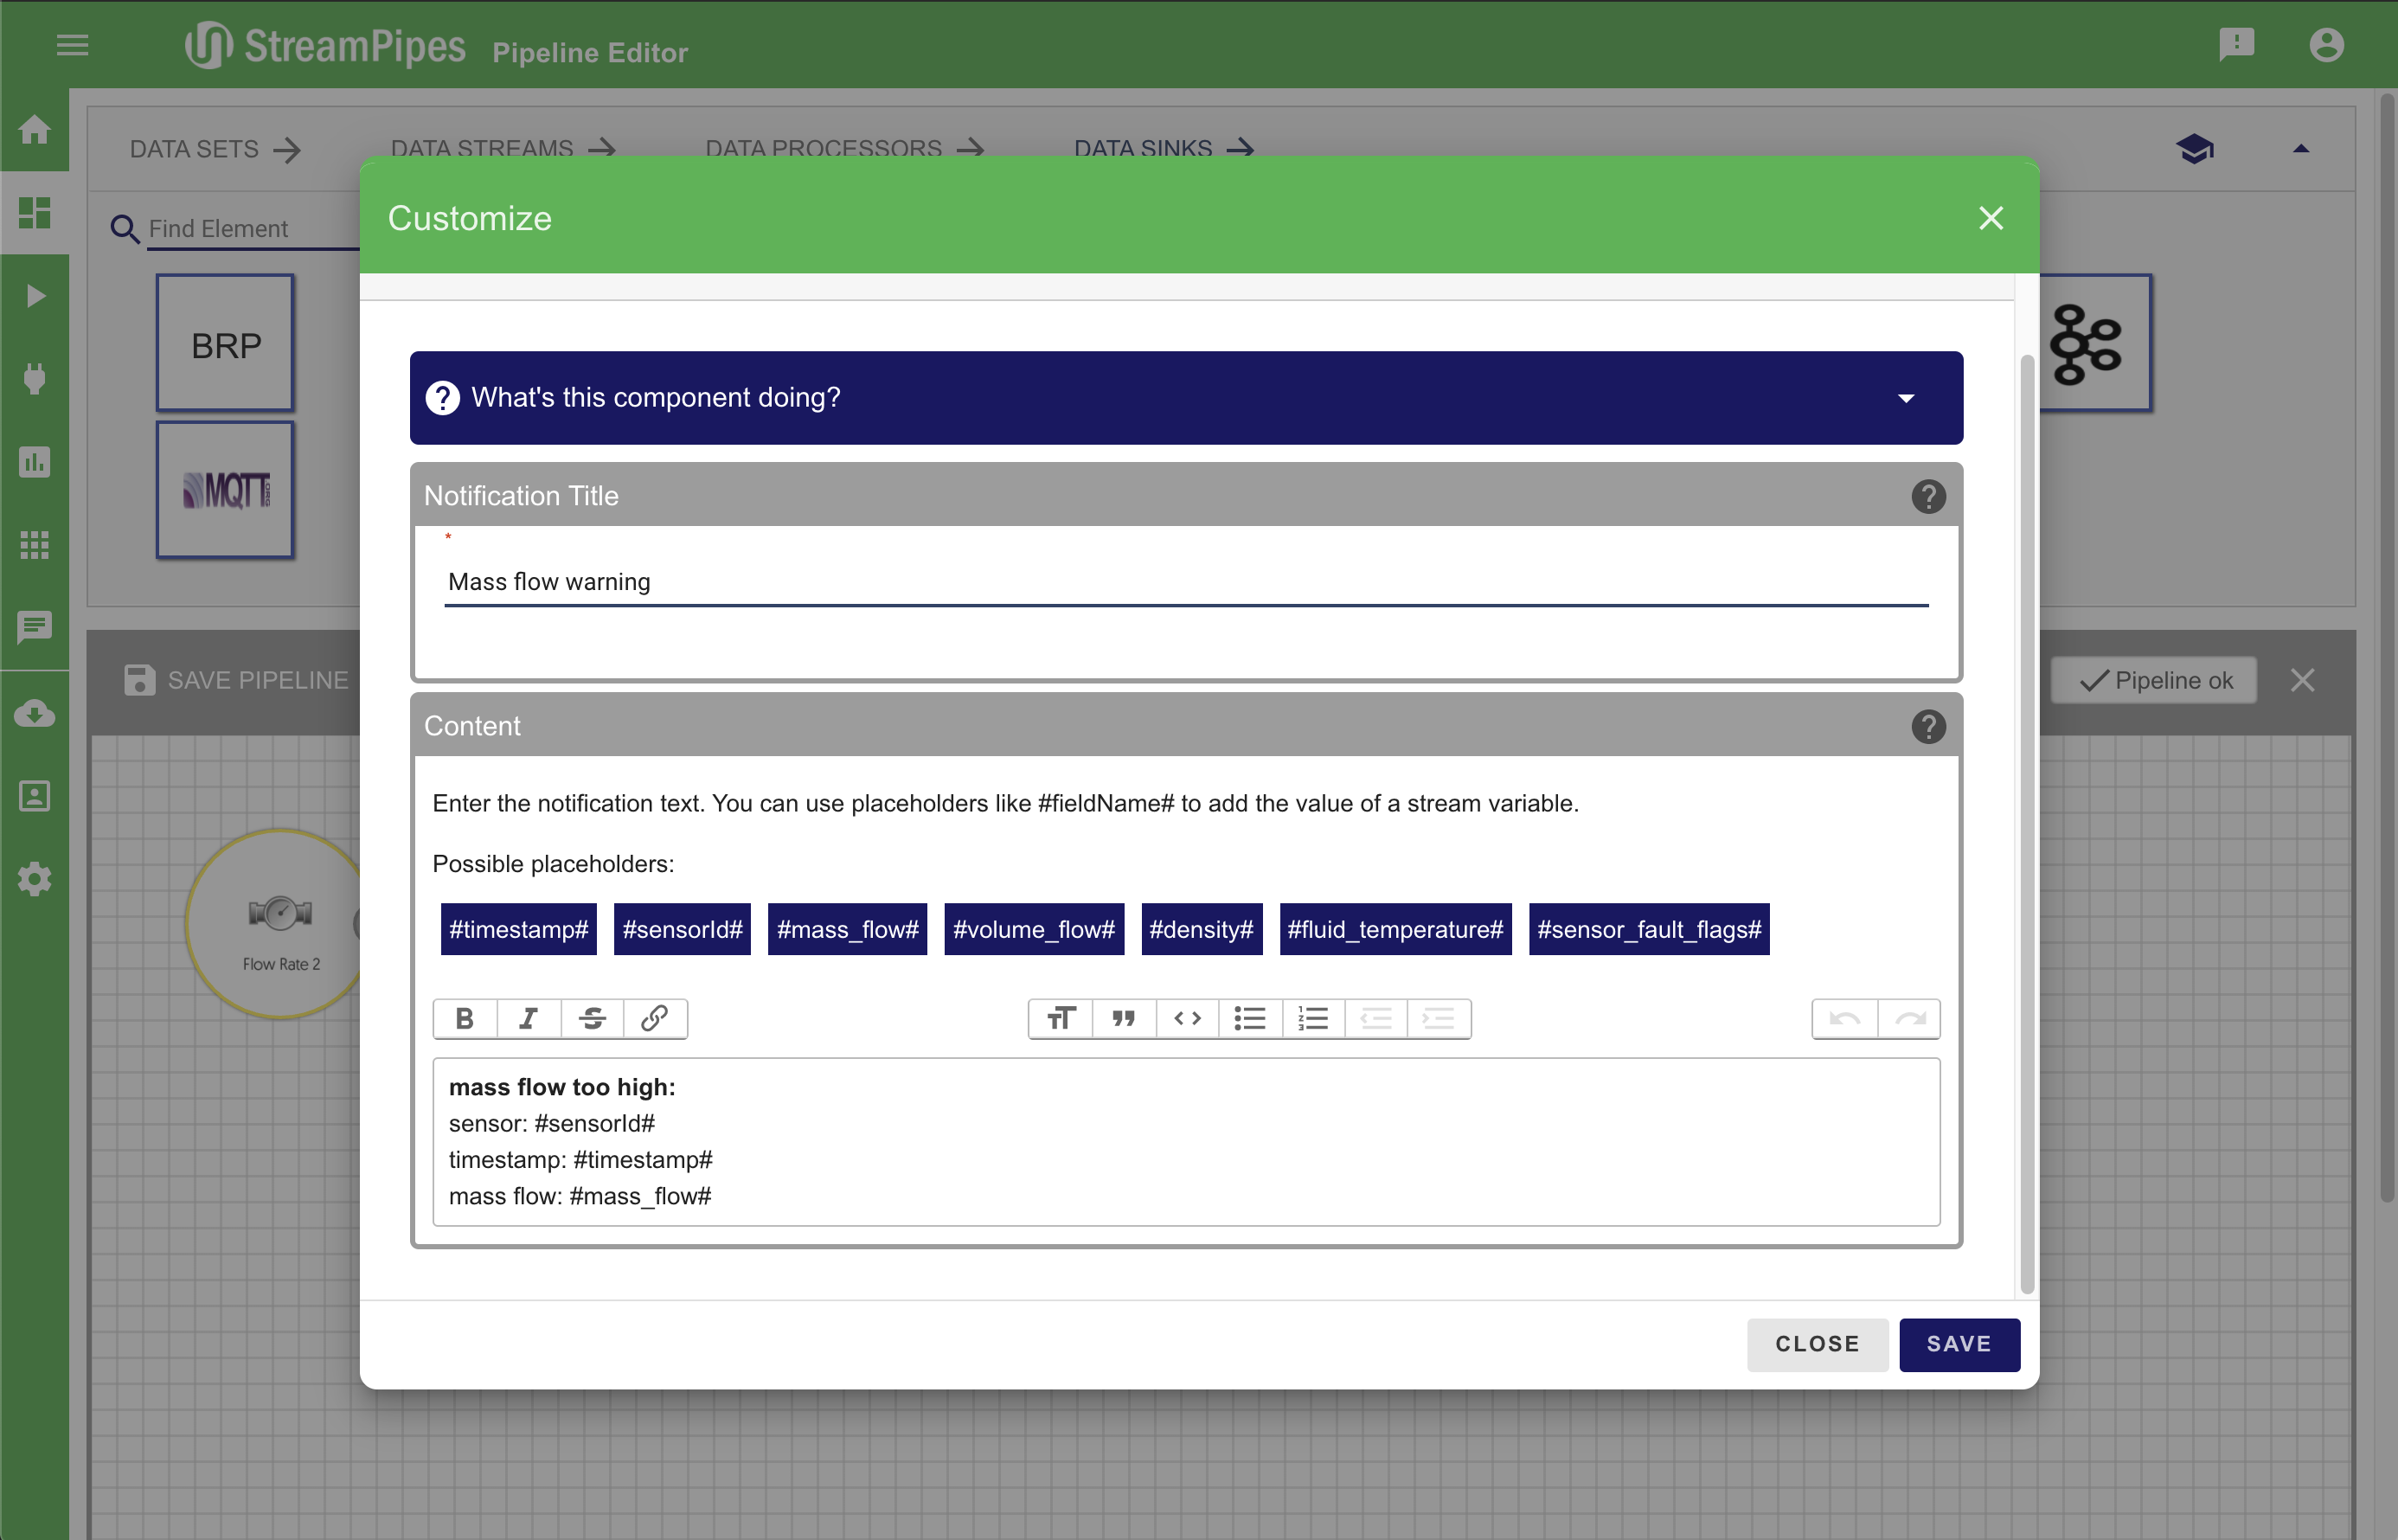Open the Notification Title help icon
Image resolution: width=2398 pixels, height=1540 pixels.
coord(1927,496)
